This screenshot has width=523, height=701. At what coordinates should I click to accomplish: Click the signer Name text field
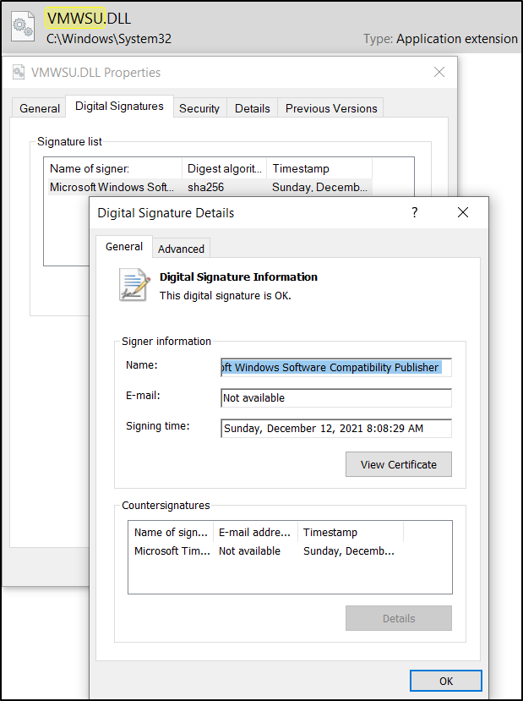click(x=335, y=368)
